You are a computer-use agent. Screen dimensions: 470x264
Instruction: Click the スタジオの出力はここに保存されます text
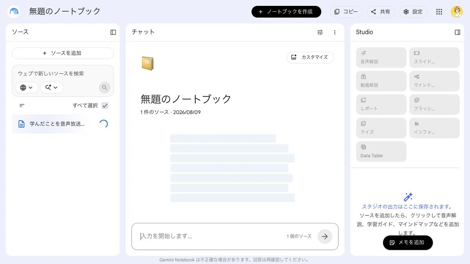point(407,207)
